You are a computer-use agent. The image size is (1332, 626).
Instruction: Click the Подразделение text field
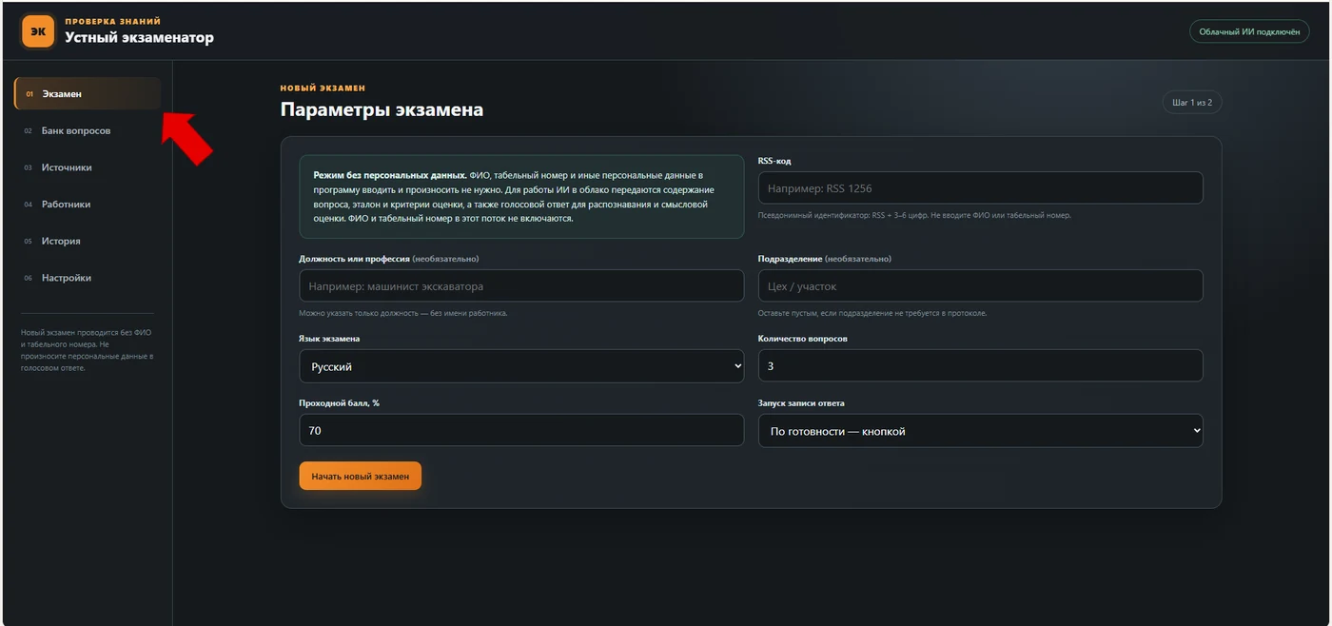point(980,285)
